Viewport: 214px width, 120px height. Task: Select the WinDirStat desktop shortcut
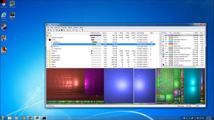pyautogui.click(x=12, y=4)
